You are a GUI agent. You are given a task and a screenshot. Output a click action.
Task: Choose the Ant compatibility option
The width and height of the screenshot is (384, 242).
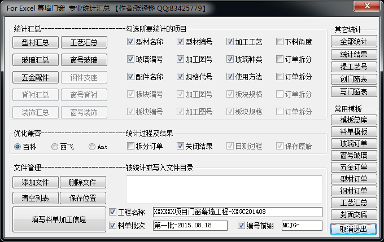click(91, 147)
